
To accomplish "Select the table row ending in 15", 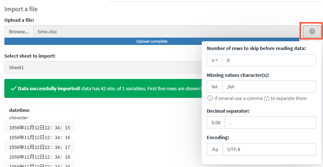I will 39,128.
